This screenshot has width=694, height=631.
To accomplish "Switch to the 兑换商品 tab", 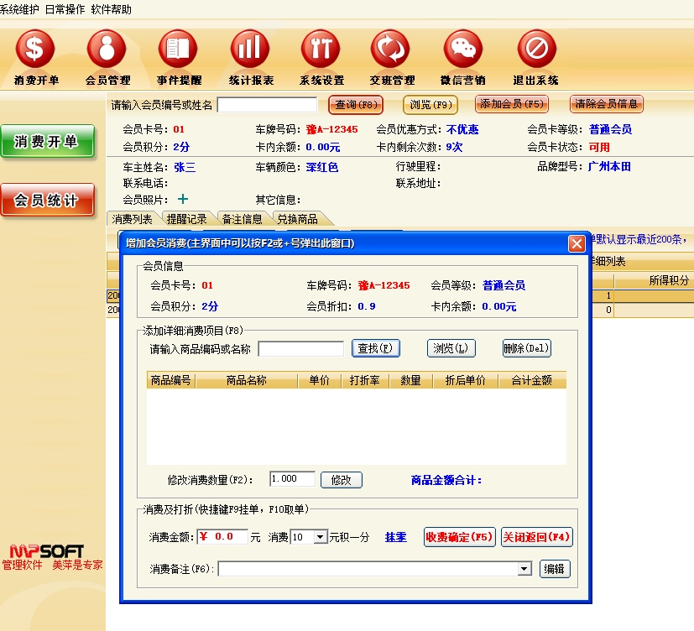I will (297, 219).
